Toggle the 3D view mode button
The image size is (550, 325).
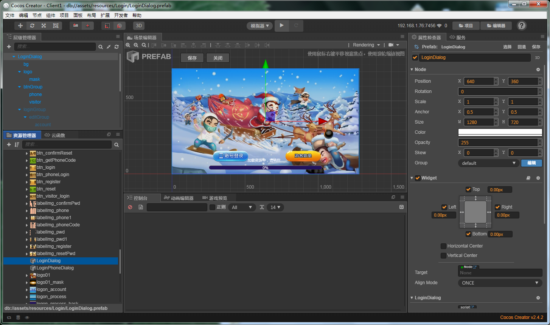coord(139,26)
